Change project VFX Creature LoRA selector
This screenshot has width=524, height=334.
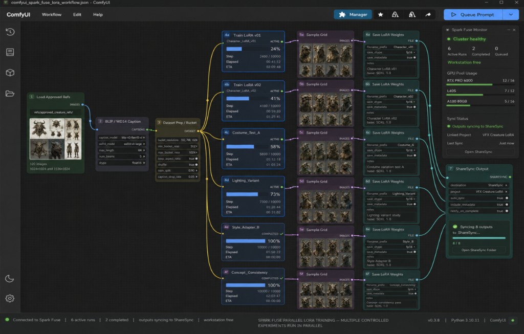[479, 192]
